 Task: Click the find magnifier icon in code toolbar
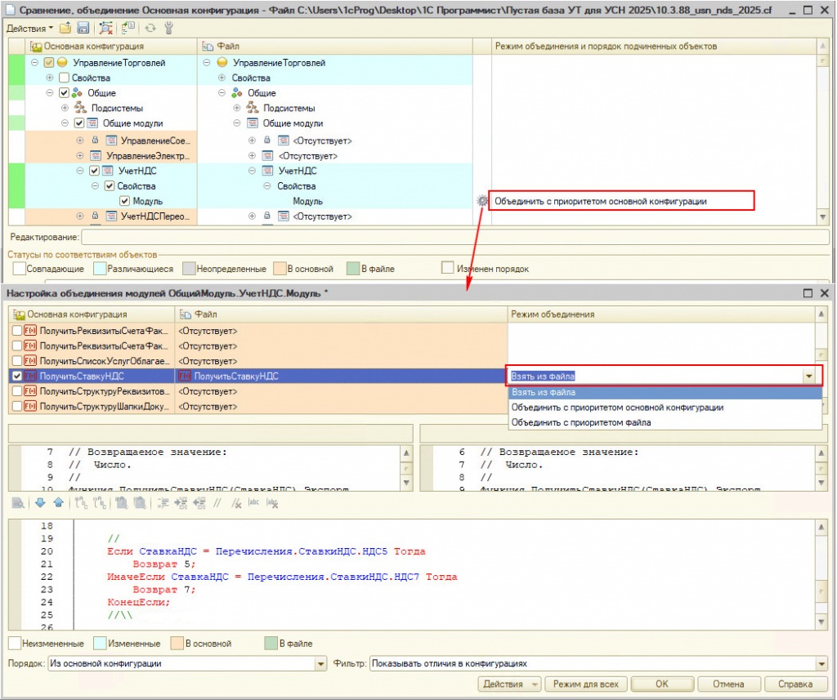click(x=19, y=503)
